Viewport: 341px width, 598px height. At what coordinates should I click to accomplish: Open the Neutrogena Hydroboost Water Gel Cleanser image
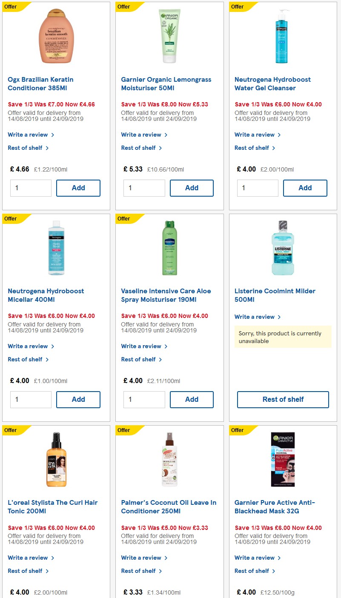(x=282, y=36)
